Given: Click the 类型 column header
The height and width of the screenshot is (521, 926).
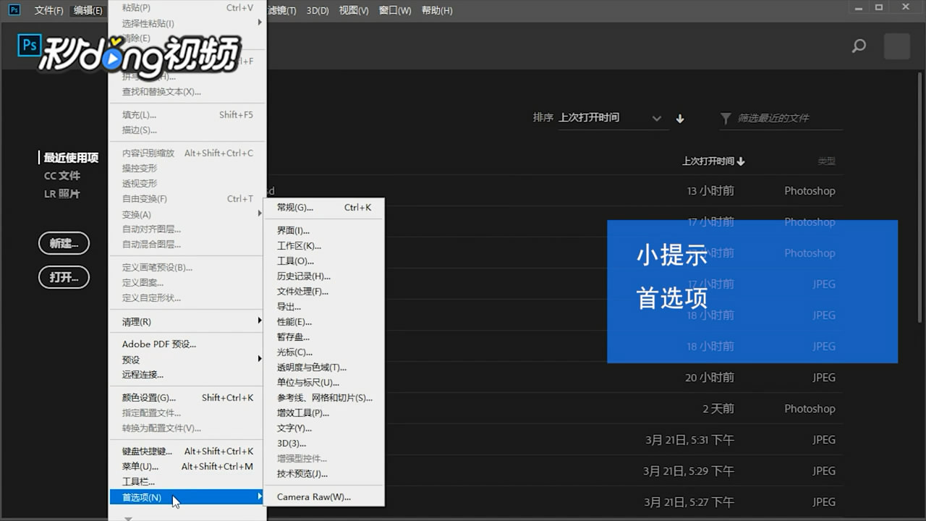Looking at the screenshot, I should click(826, 161).
